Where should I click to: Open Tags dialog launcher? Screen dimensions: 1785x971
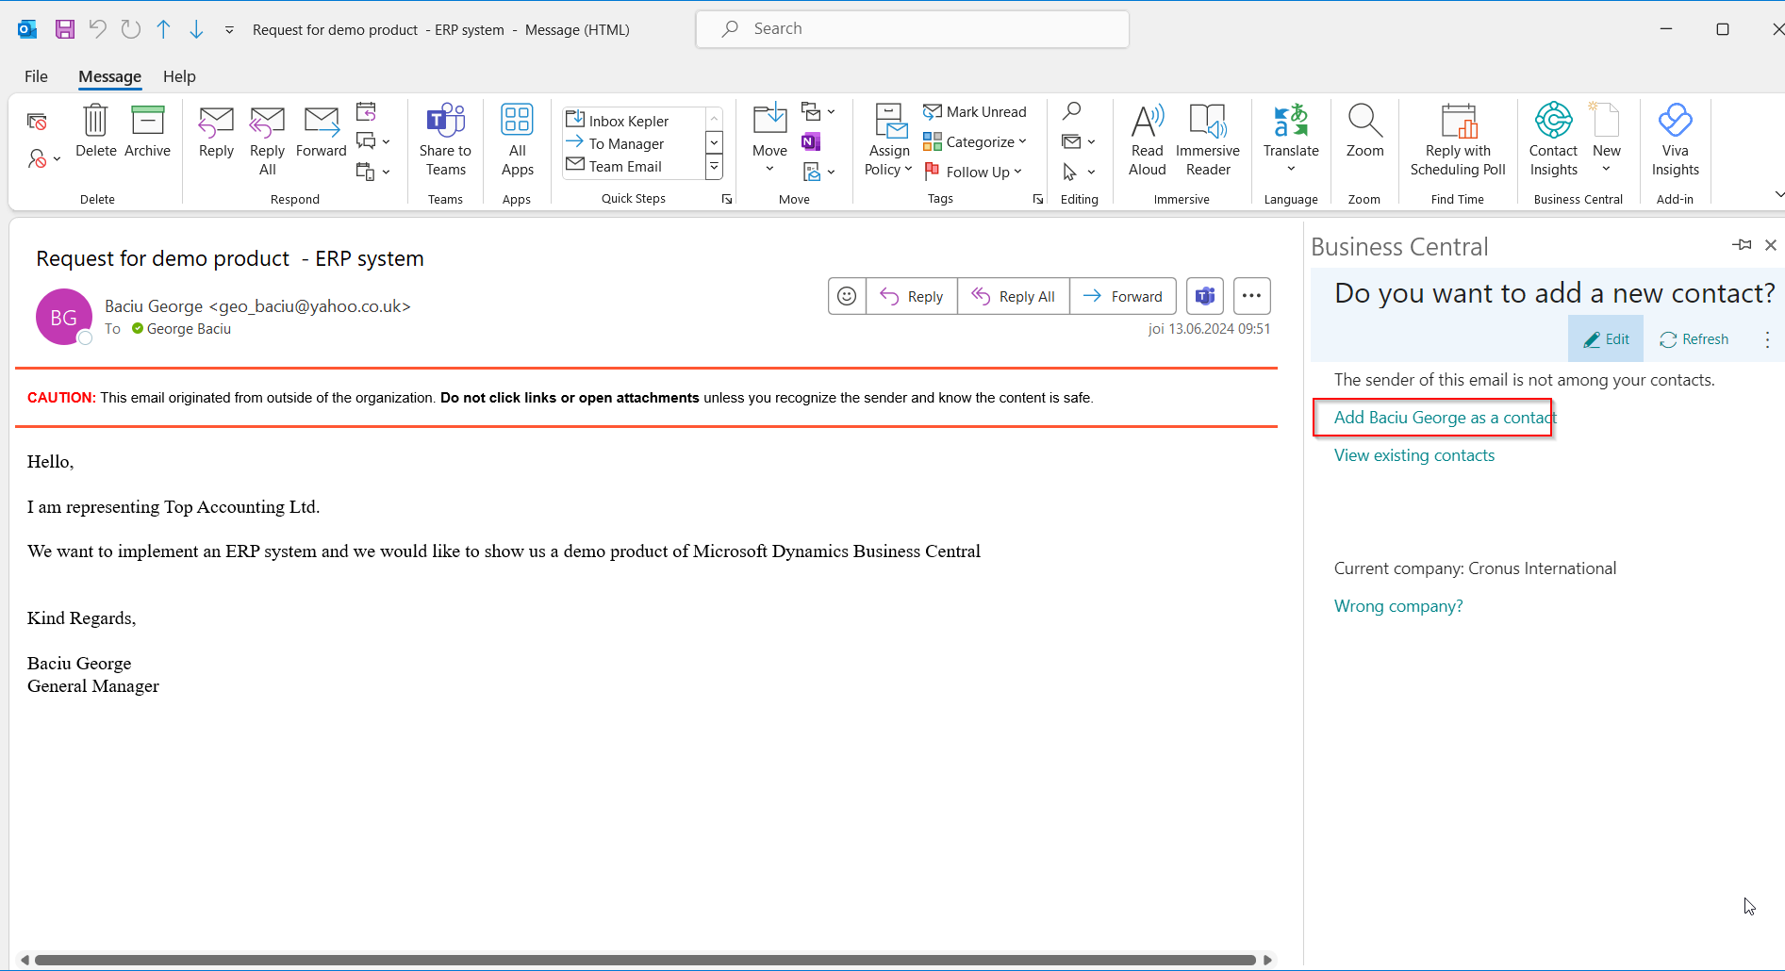pos(1037,199)
